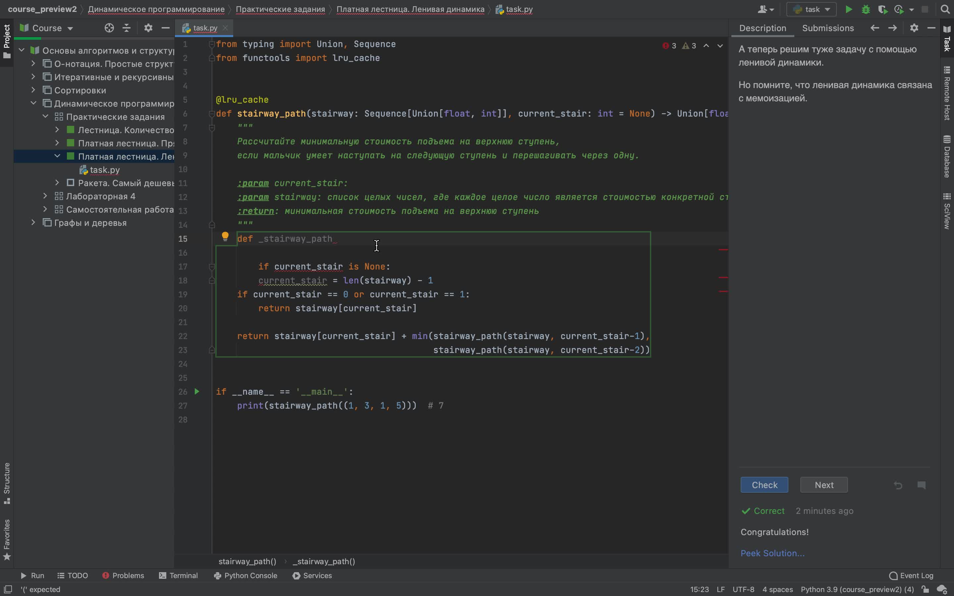Image resolution: width=954 pixels, height=596 pixels.
Task: Click breadcrumb _stairway_path() at editor bottom
Action: point(324,561)
